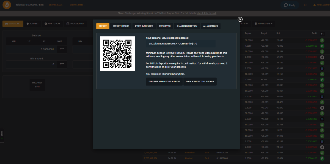Go to the BUY CRYPTO tab
Image resolution: width=330 pixels, height=164 pixels.
(x=165, y=26)
